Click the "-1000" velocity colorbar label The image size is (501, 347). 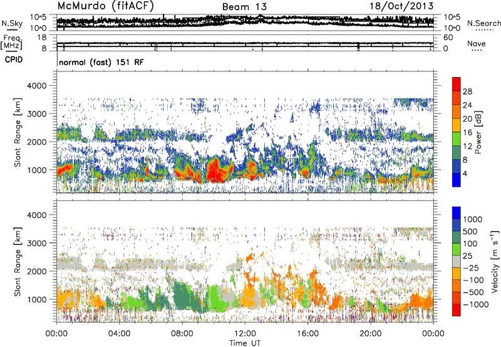[476, 304]
